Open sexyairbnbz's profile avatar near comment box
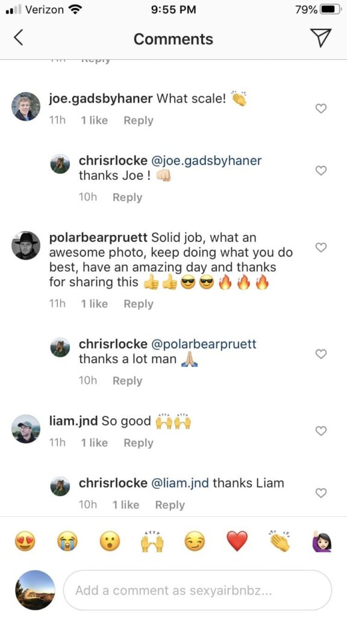The height and width of the screenshot is (618, 347). (x=34, y=590)
